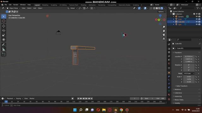
Task: Switch to the Shading workspace tab
Action: pos(83,5)
